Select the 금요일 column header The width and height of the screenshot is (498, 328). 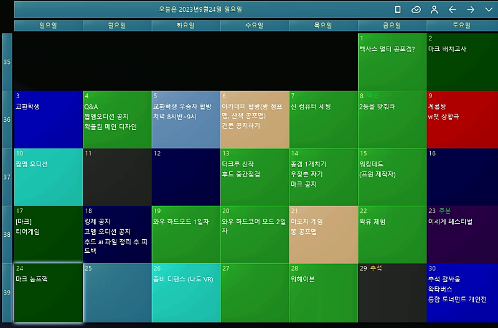coord(392,25)
